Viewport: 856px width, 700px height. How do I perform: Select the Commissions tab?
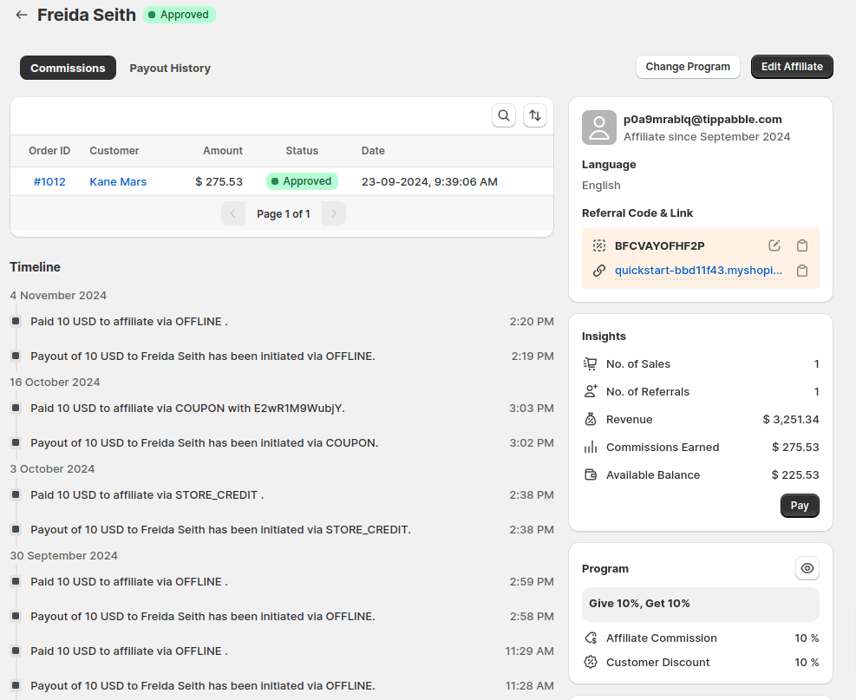click(x=68, y=68)
